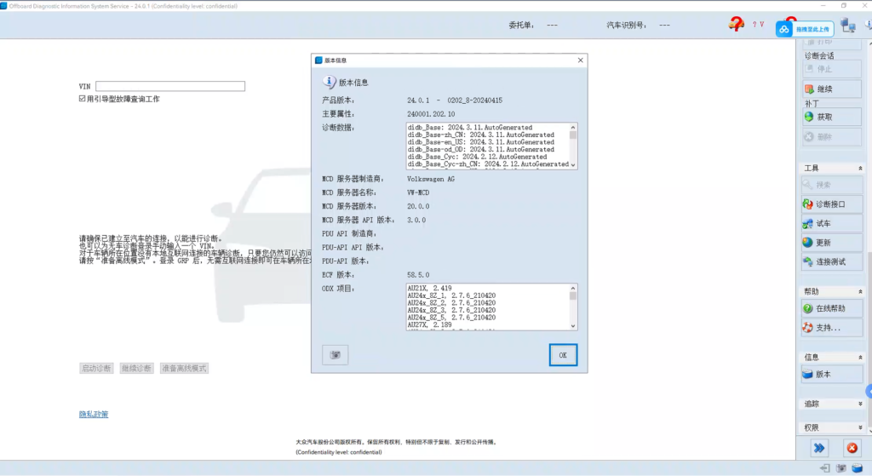Click the screenshot camera button in dialog
The height and width of the screenshot is (476, 872).
click(x=335, y=355)
